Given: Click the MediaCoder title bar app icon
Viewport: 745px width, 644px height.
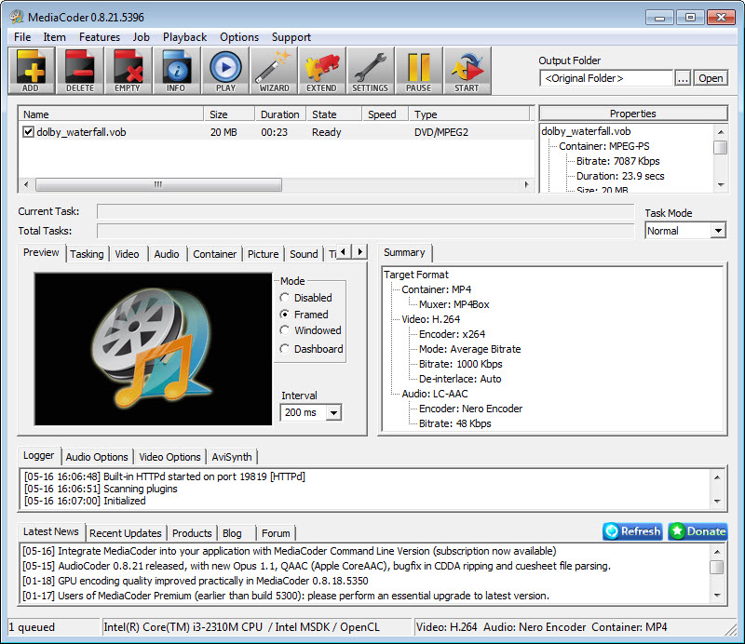Looking at the screenshot, I should tap(17, 17).
